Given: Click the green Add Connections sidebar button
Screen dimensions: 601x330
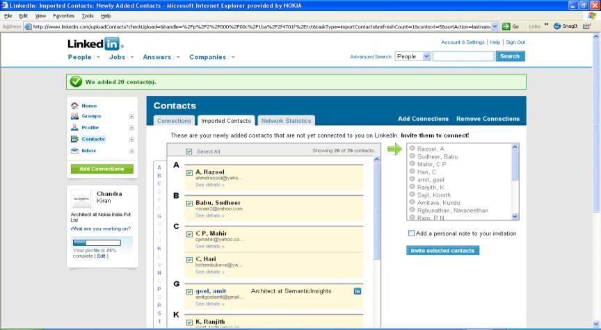Looking at the screenshot, I should point(102,169).
